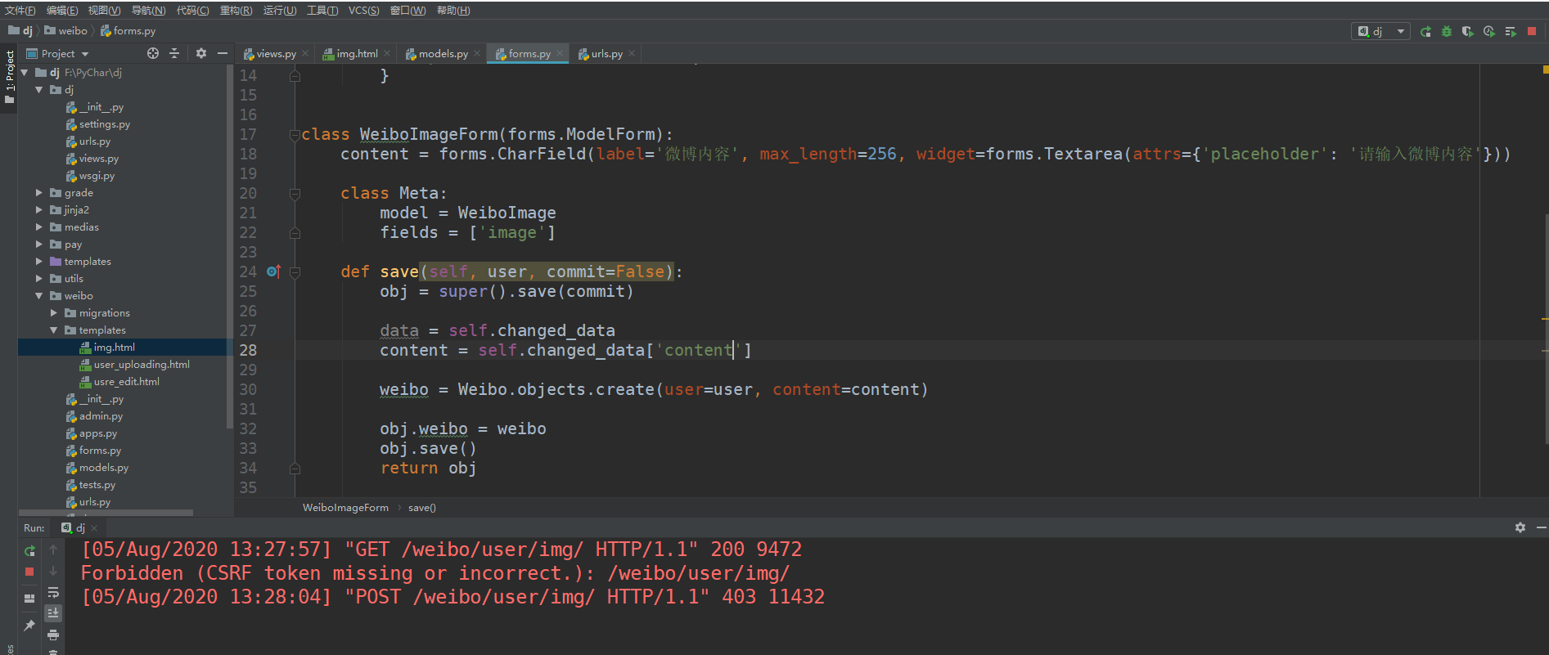Expand the jinja2 folder
Image resolution: width=1549 pixels, height=655 pixels.
(x=38, y=210)
